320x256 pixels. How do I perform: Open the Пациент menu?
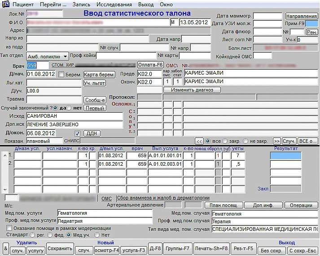pyautogui.click(x=23, y=4)
